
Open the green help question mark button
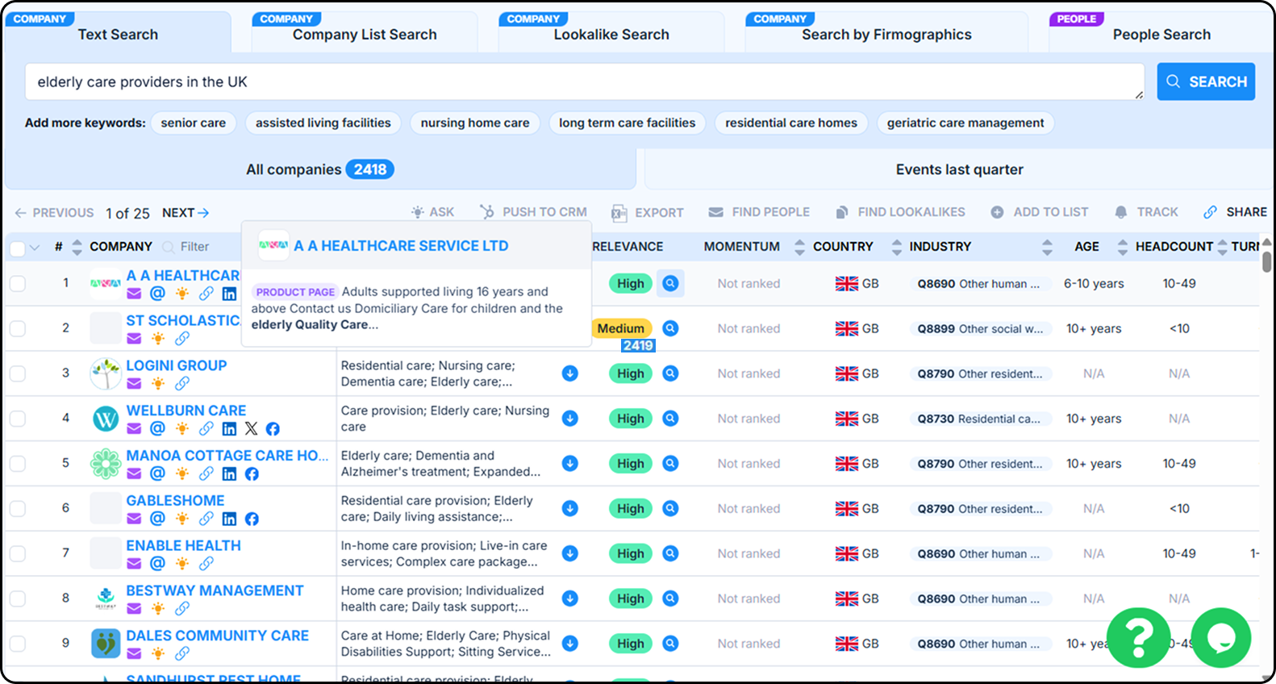click(x=1138, y=638)
